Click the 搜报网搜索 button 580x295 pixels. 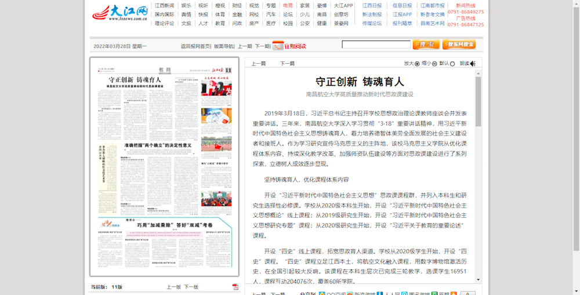458,45
